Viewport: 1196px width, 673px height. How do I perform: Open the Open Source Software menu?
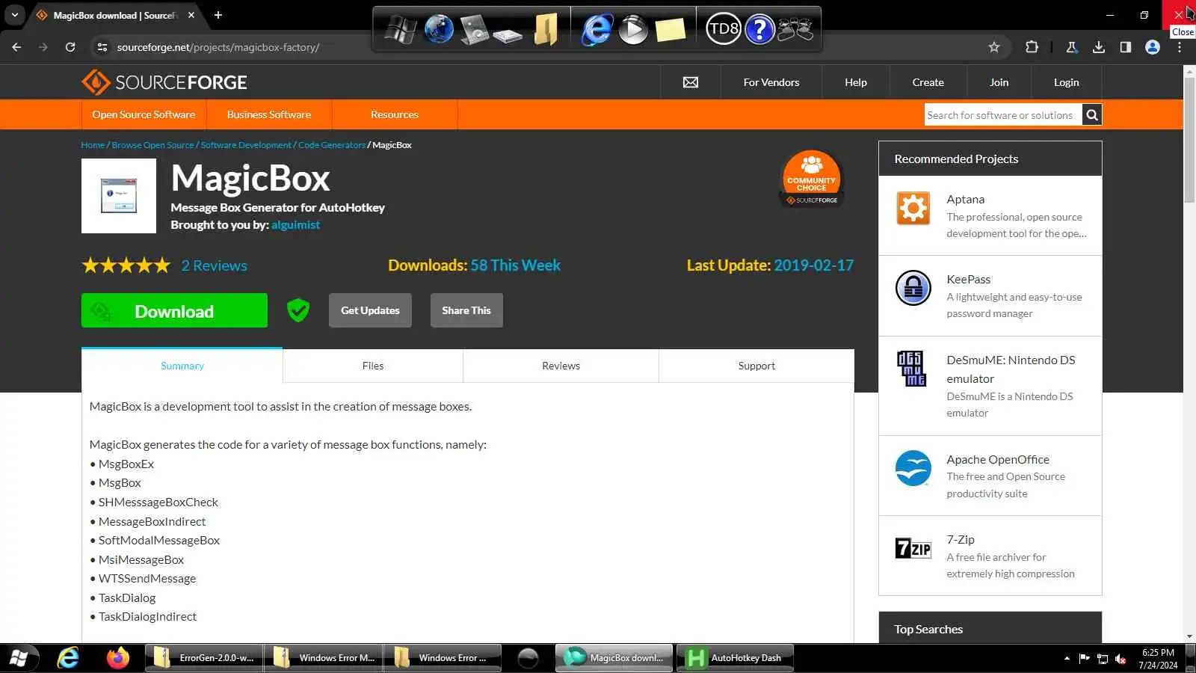[x=144, y=114]
